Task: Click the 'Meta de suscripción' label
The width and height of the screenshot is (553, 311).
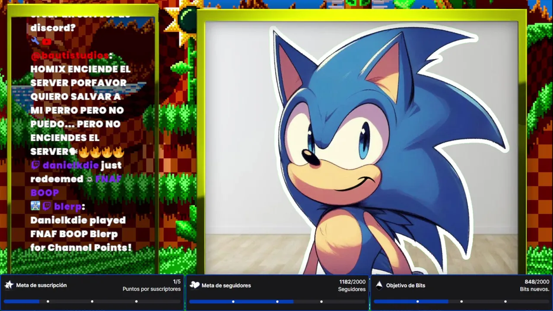Action: 41,286
